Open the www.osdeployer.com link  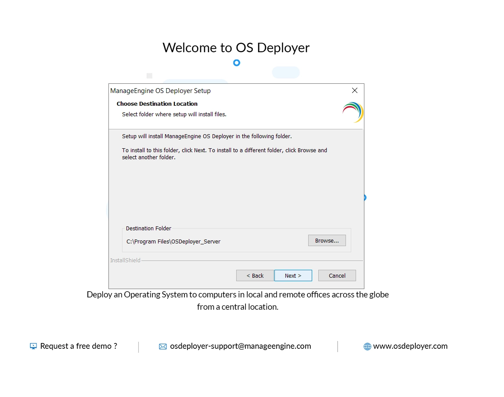click(x=410, y=346)
